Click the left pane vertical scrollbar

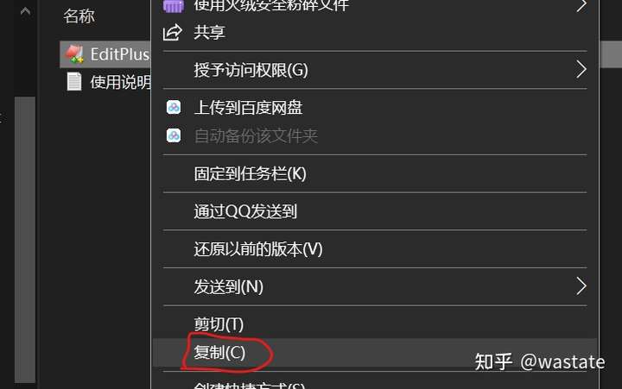(x=25, y=240)
